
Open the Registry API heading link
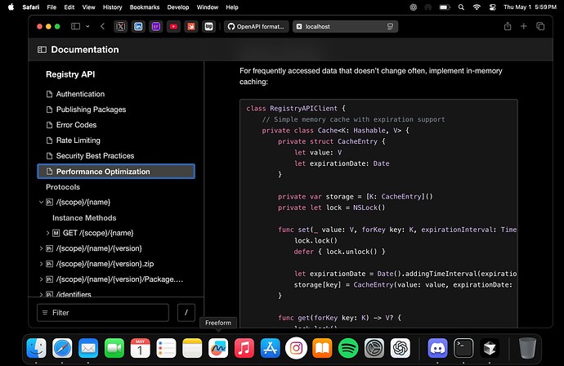pos(70,74)
